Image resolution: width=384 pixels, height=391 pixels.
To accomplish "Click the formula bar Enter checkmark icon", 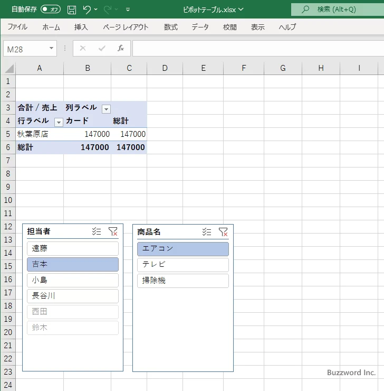I will [x=102, y=48].
